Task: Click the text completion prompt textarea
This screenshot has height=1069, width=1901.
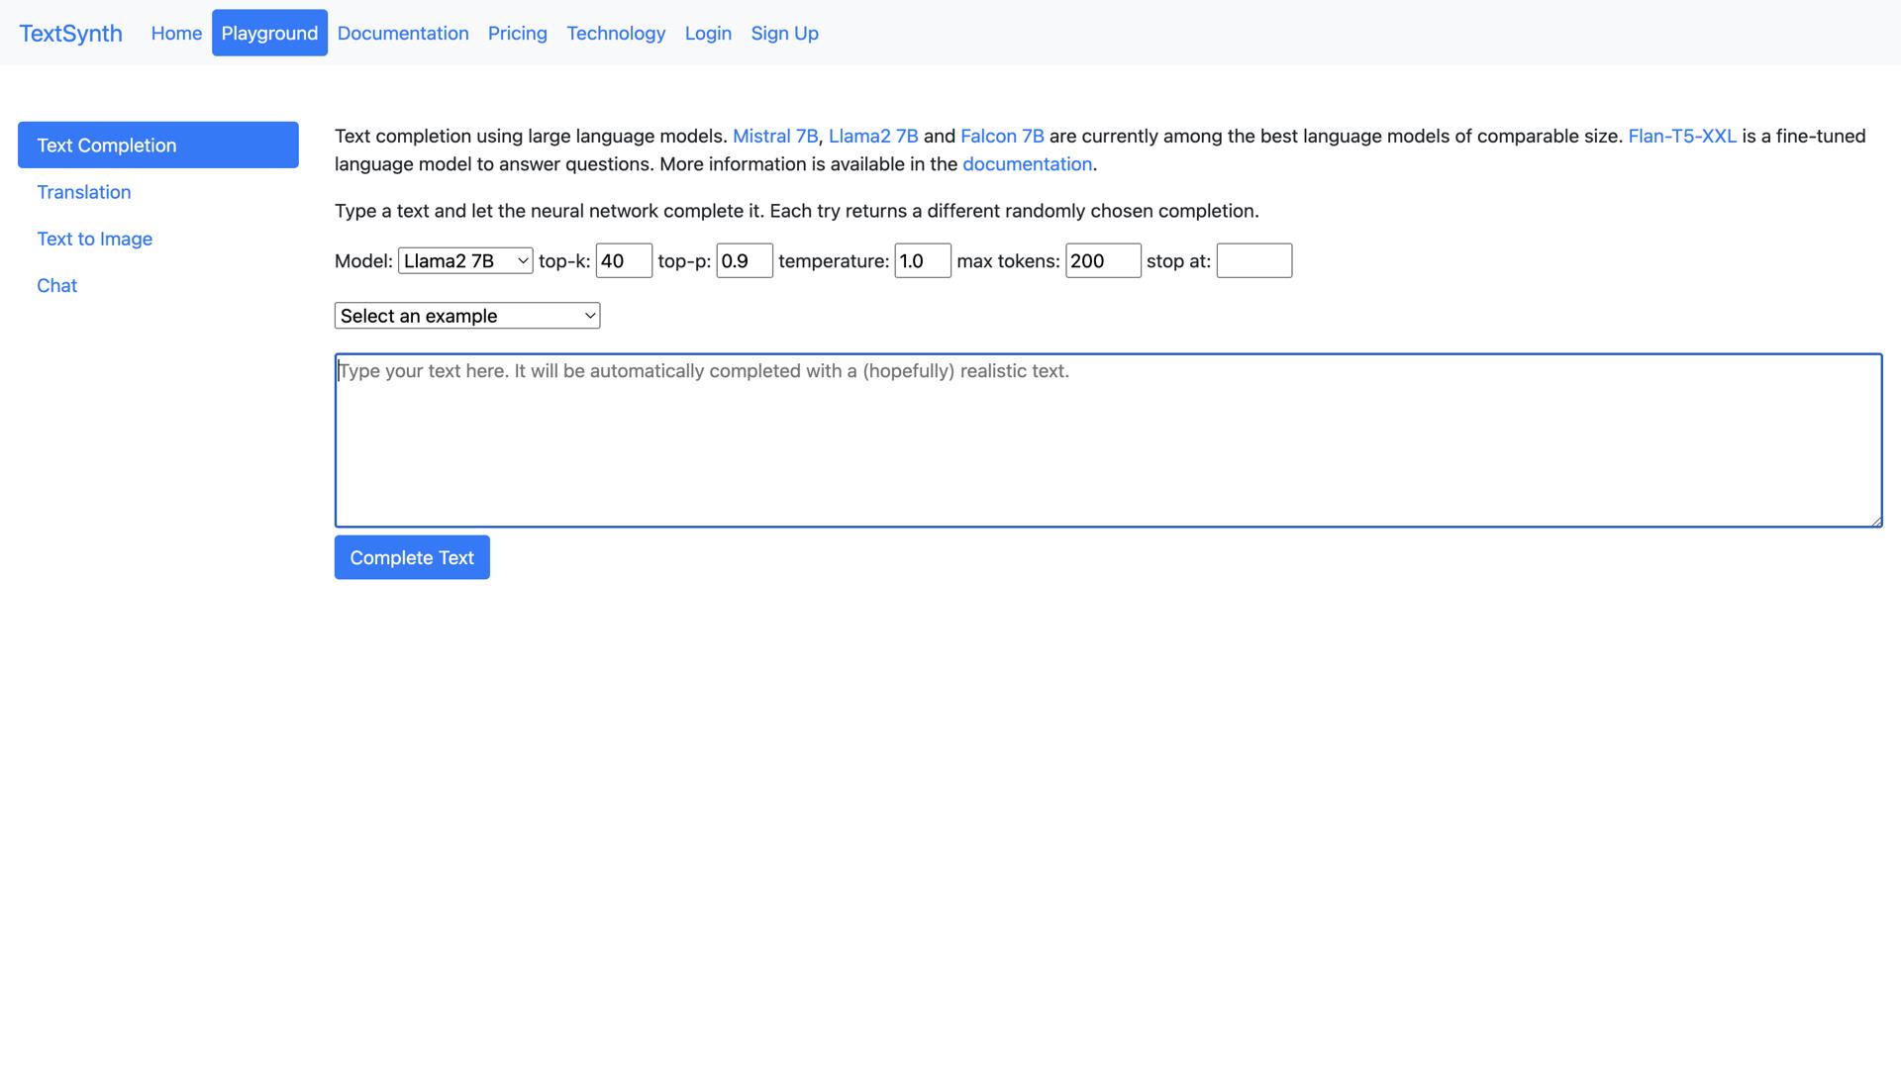Action: click(x=1108, y=440)
